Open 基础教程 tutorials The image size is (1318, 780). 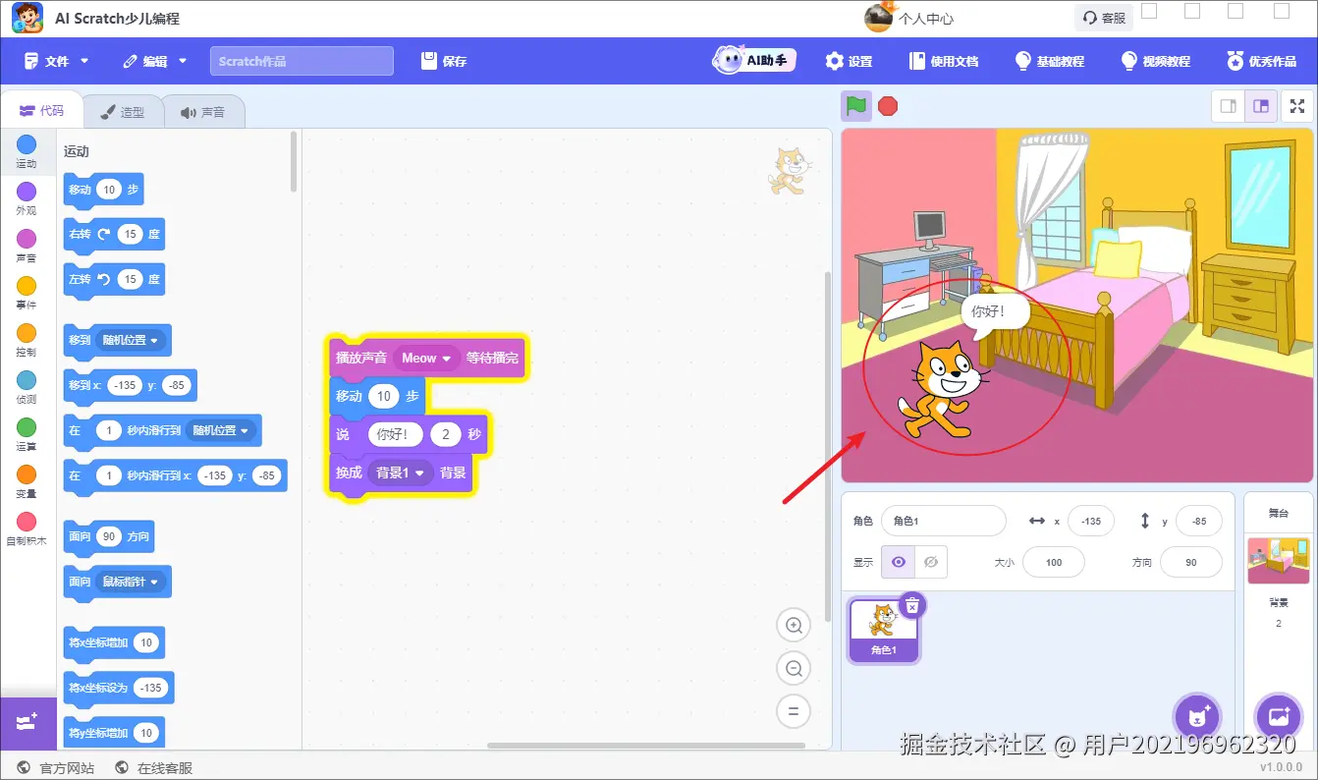[1049, 61]
